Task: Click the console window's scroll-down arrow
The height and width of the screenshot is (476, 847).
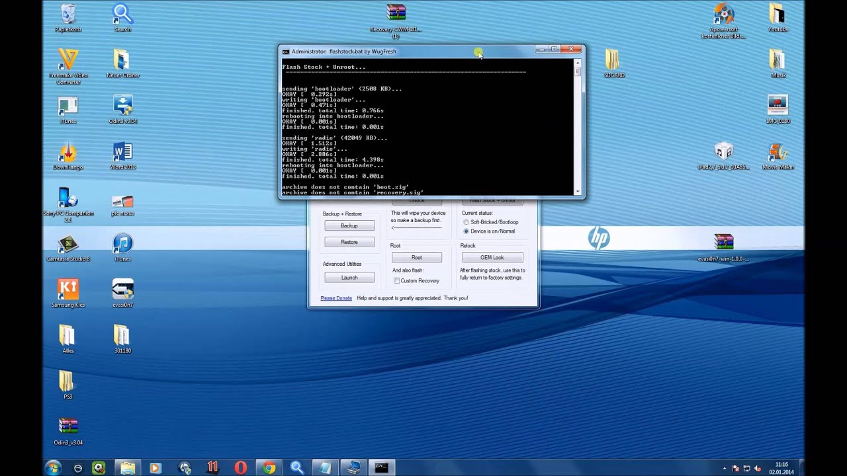Action: coord(578,191)
